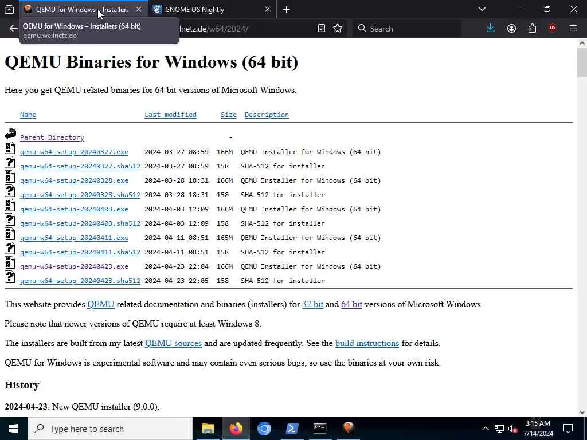Sort listing by Size column

coord(228,115)
